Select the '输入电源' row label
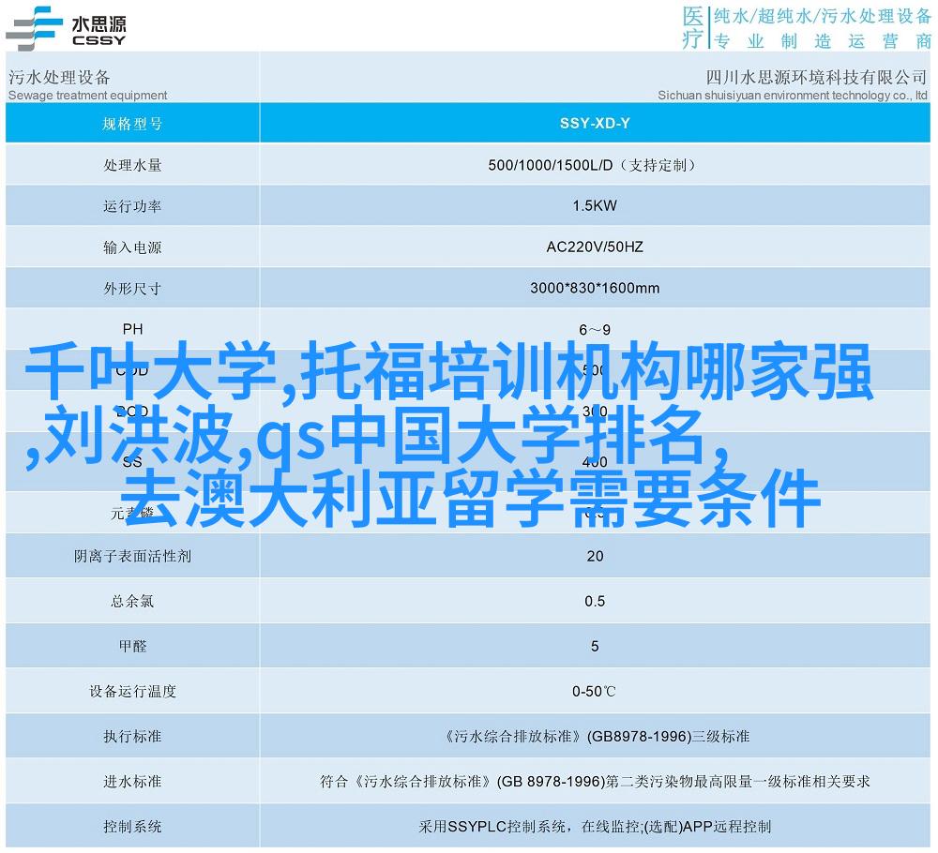The image size is (938, 853). click(x=132, y=247)
